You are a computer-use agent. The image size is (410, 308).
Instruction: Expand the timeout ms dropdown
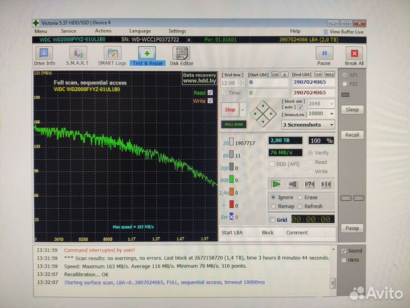tap(331, 114)
